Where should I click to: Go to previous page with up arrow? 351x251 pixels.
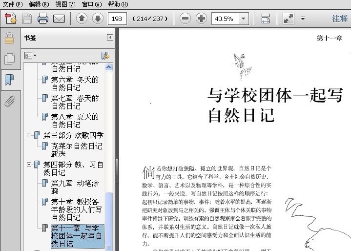pyautogui.click(x=82, y=19)
